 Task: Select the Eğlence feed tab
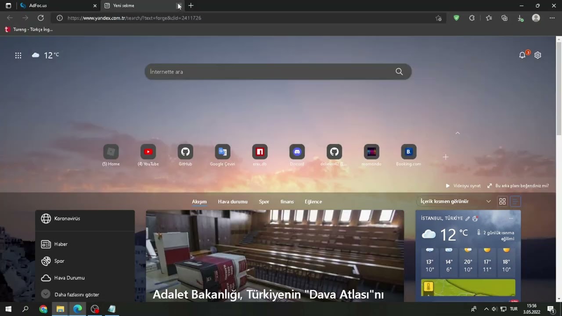(x=313, y=202)
